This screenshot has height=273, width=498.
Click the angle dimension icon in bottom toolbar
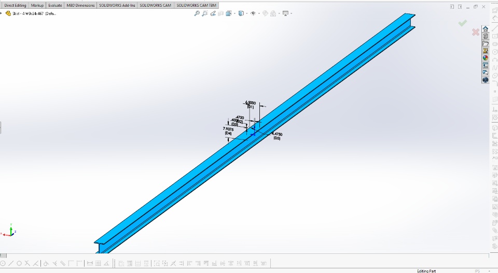(x=106, y=263)
